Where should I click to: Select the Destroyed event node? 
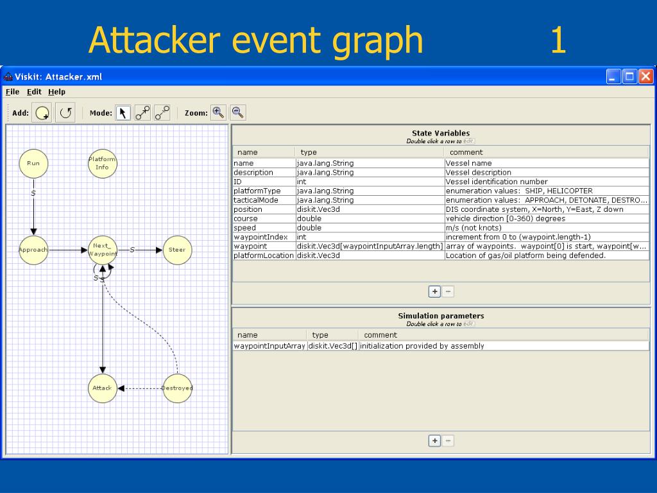click(x=177, y=388)
